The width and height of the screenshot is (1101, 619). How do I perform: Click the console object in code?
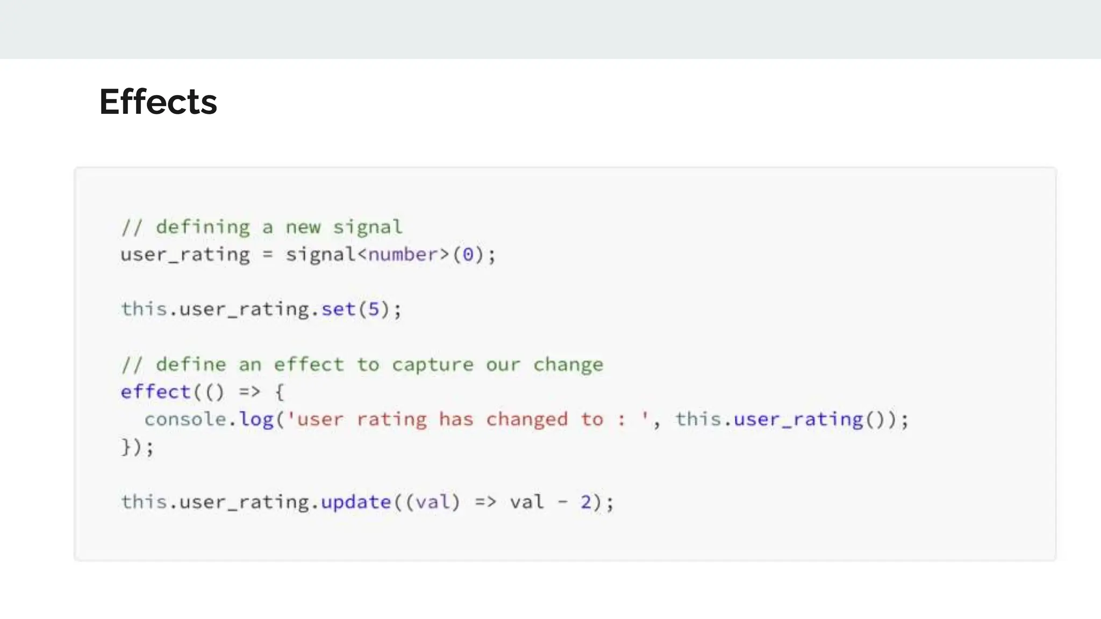[185, 419]
